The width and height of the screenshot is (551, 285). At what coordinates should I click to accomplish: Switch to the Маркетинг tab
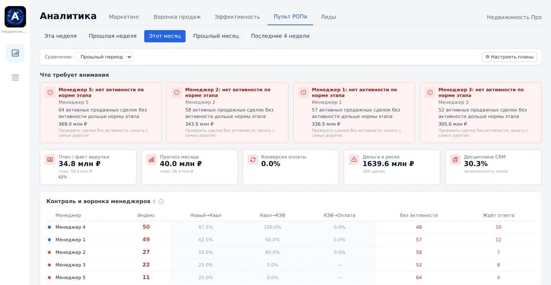point(124,17)
